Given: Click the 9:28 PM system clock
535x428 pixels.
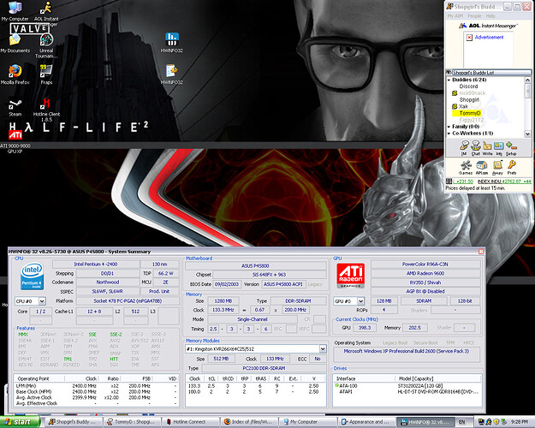Looking at the screenshot, I should point(520,422).
